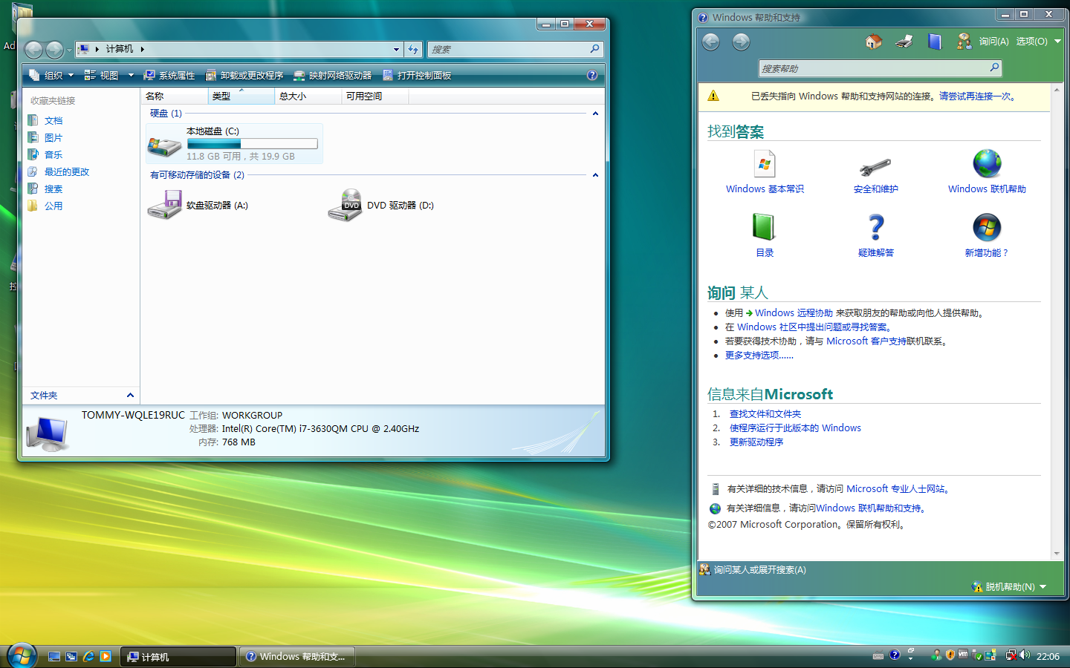Click Explorer forward navigation arrow
Image resolution: width=1070 pixels, height=668 pixels.
(54, 50)
